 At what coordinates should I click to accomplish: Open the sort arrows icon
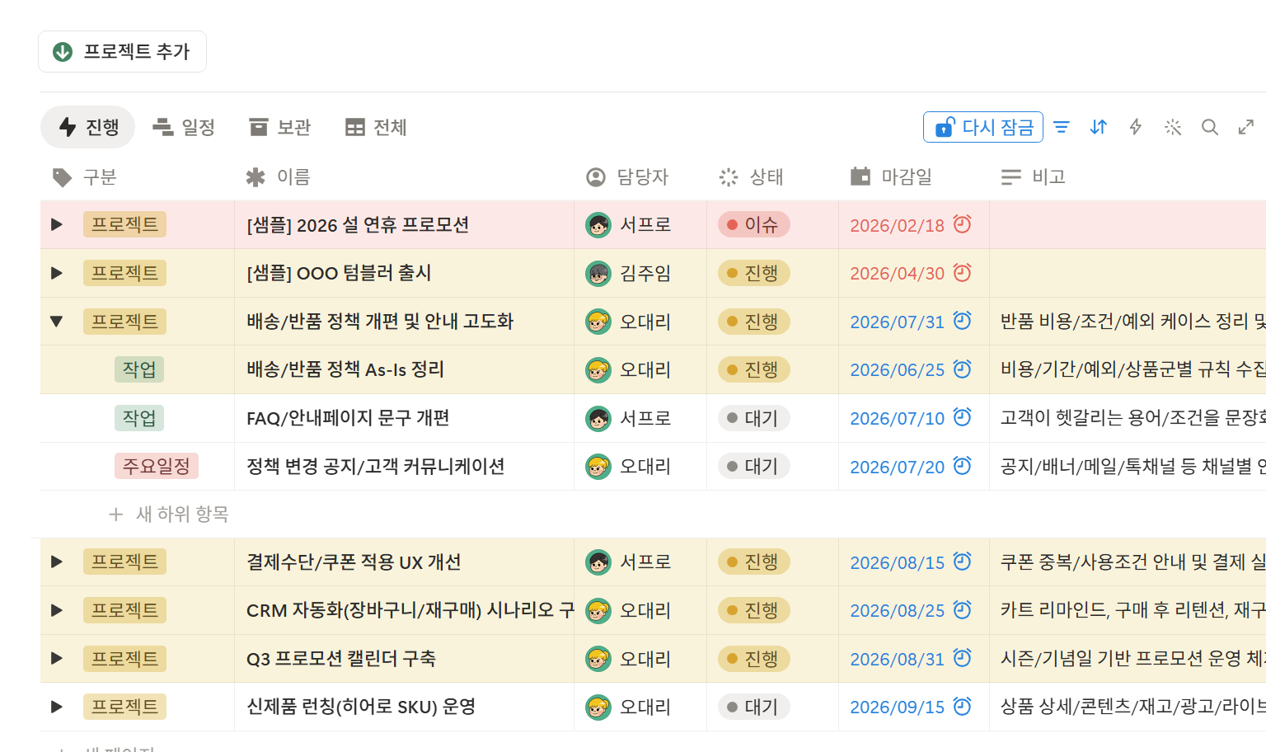coord(1099,127)
